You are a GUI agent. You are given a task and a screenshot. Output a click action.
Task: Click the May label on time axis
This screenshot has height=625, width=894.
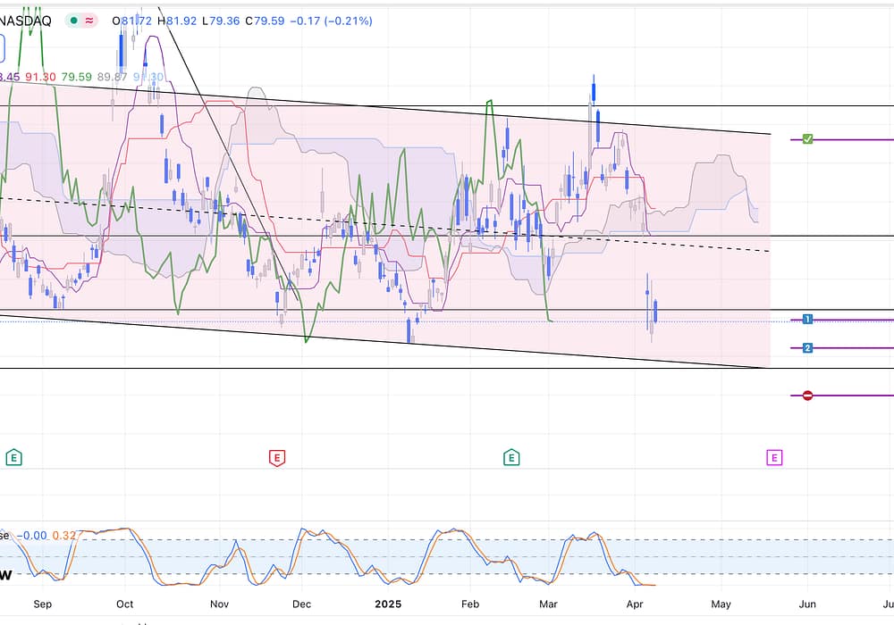coord(721,604)
